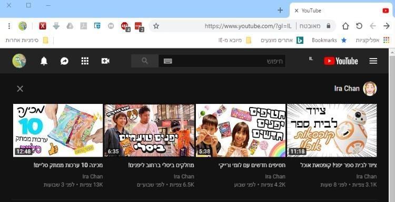395x202 pixels.
Task: Close the YouTube tab
Action: coord(297,11)
